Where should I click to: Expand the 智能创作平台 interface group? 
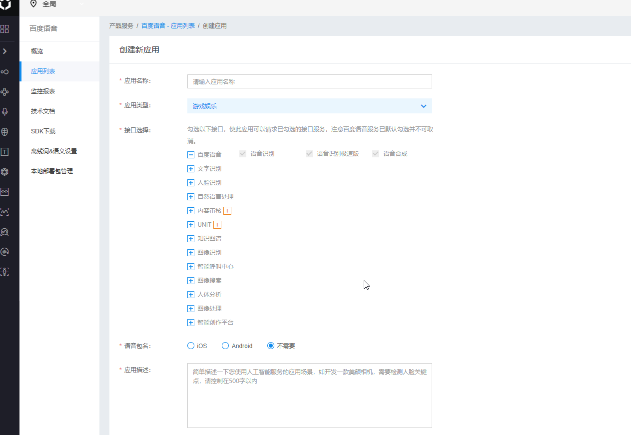tap(191, 323)
